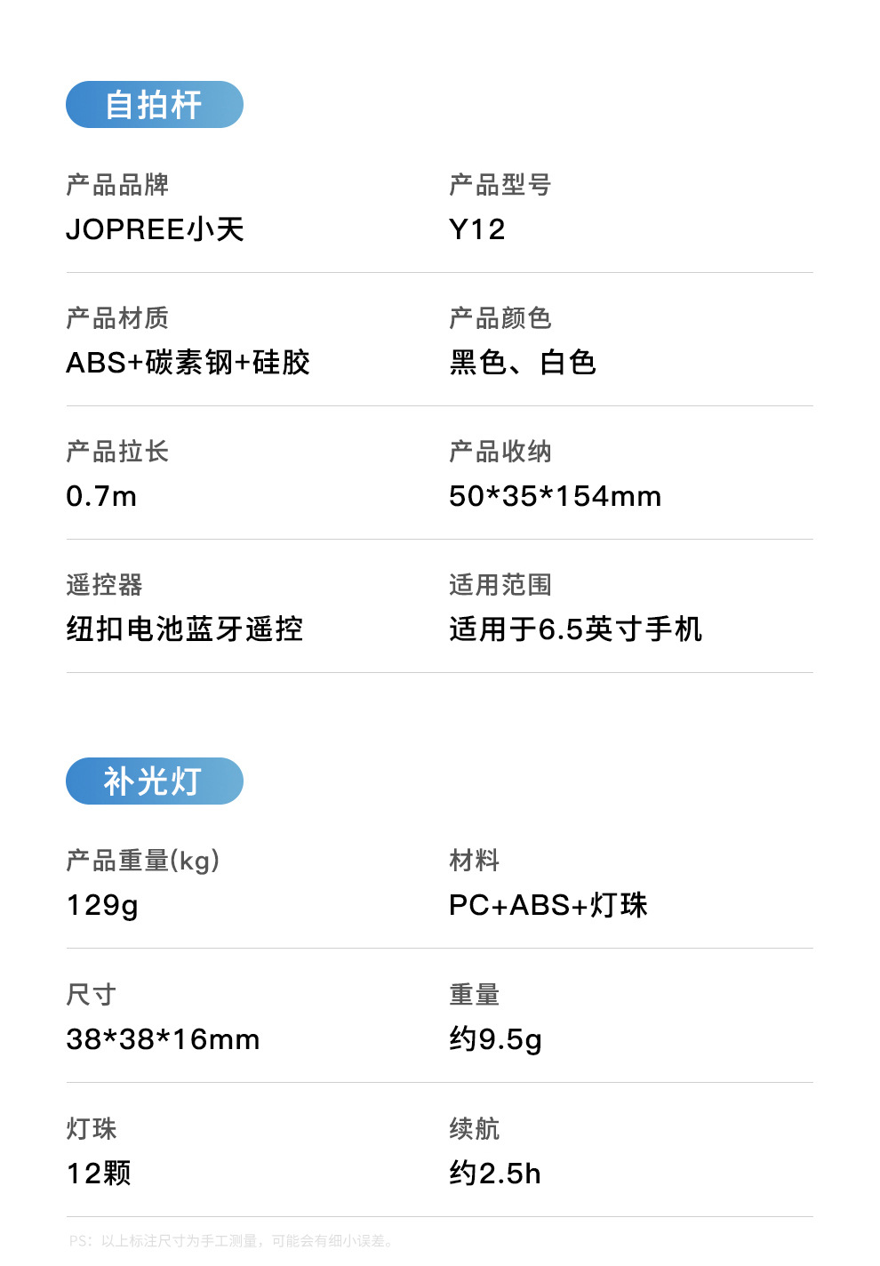Screen dimensions: 880x1266
Task: Click the 适用范围 label
Action: point(500,585)
